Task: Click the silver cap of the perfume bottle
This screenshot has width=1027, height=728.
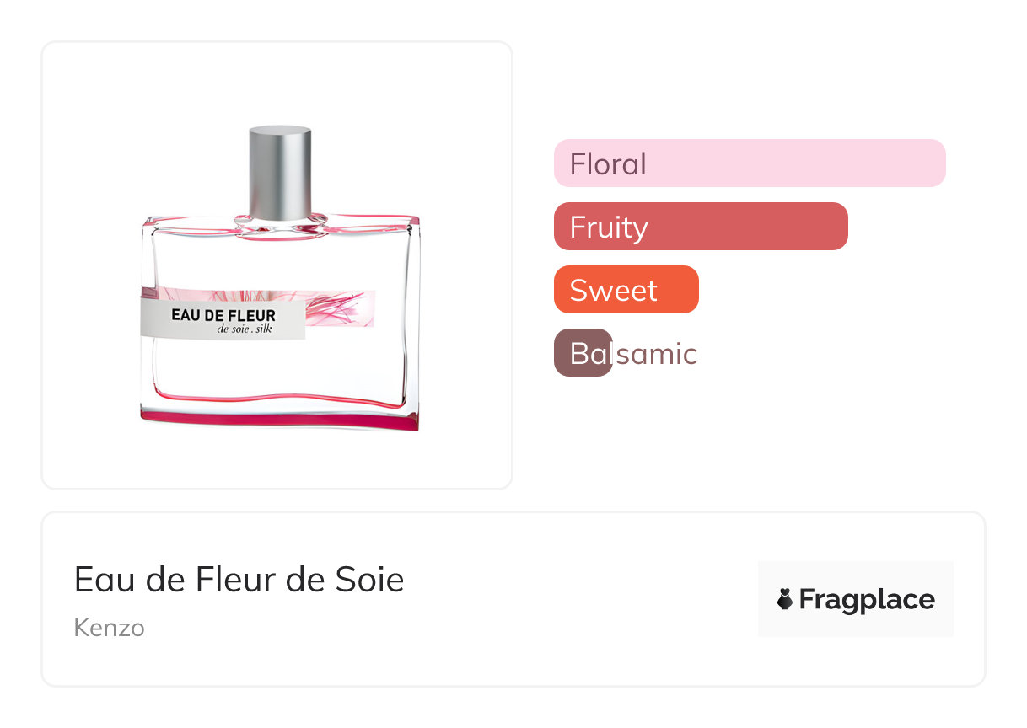Action: [x=280, y=171]
